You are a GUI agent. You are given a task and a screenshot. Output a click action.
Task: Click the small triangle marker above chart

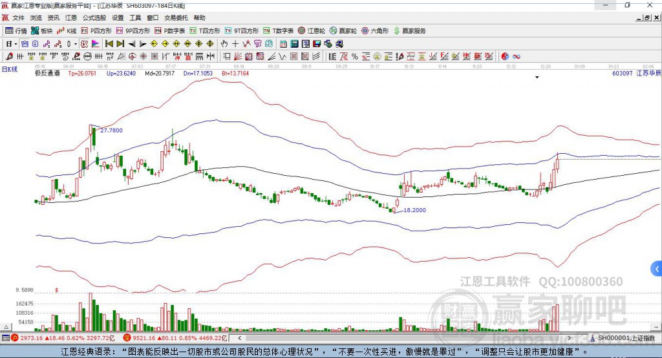[537, 78]
